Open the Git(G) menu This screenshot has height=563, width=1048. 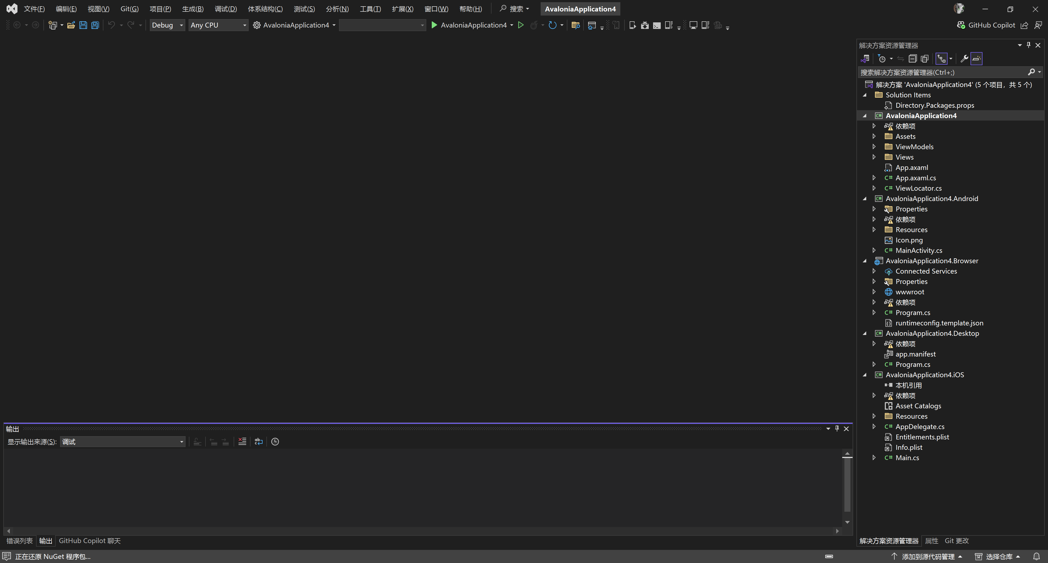pyautogui.click(x=129, y=9)
